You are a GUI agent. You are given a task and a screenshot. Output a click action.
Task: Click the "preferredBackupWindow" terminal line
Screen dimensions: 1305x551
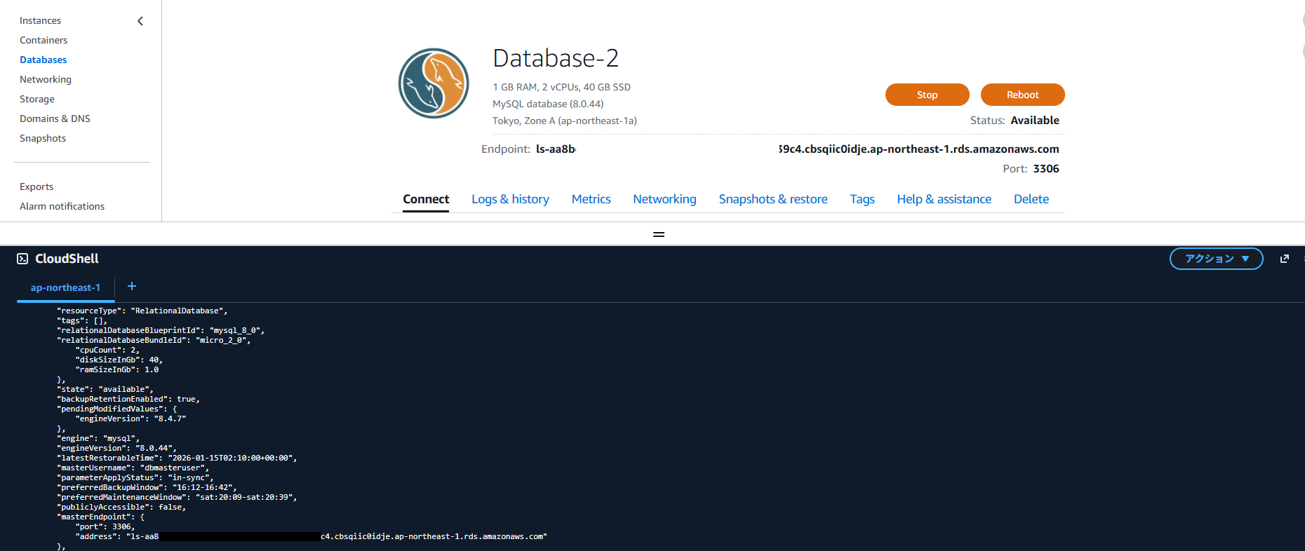click(x=147, y=487)
